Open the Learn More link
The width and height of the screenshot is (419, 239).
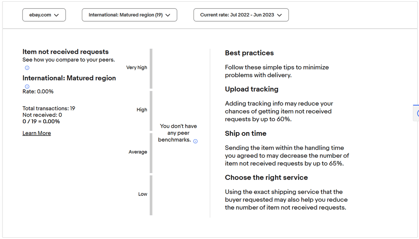tap(37, 133)
